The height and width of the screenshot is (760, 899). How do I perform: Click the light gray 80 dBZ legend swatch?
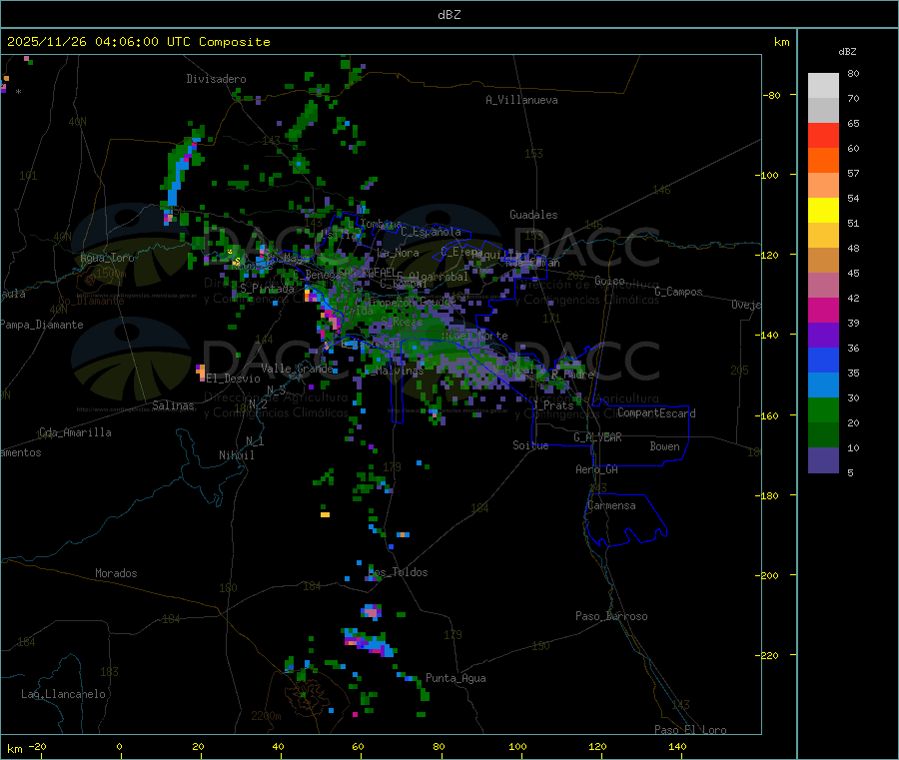(823, 86)
